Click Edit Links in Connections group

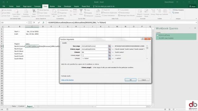click(62, 16)
